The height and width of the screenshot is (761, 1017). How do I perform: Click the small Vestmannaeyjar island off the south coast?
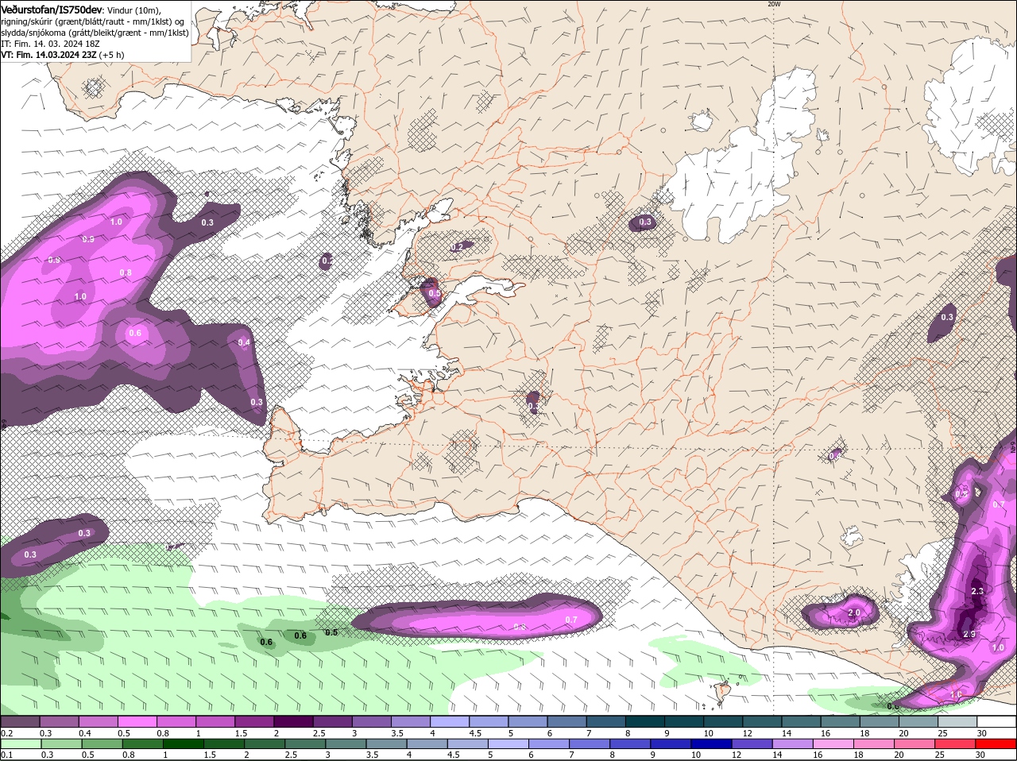724,691
